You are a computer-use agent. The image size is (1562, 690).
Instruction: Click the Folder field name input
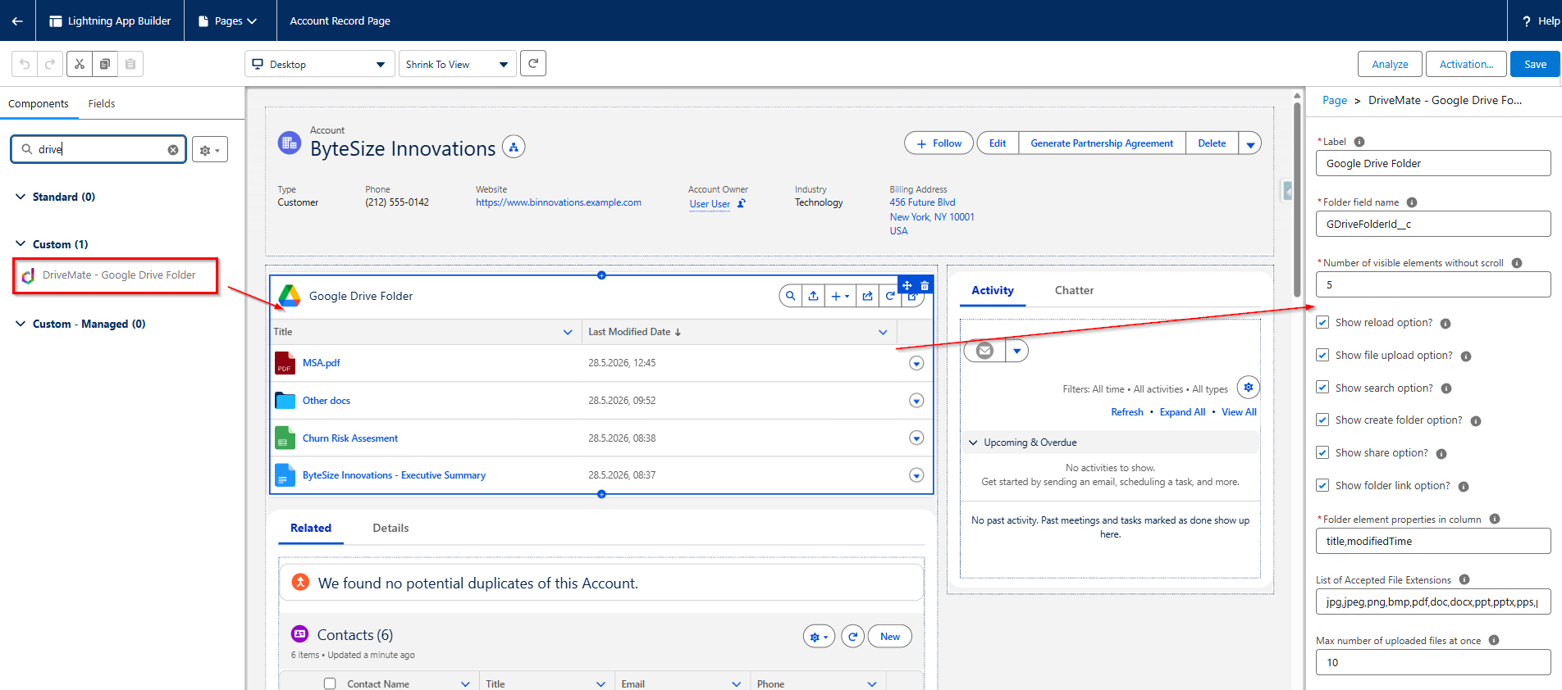click(x=1433, y=224)
